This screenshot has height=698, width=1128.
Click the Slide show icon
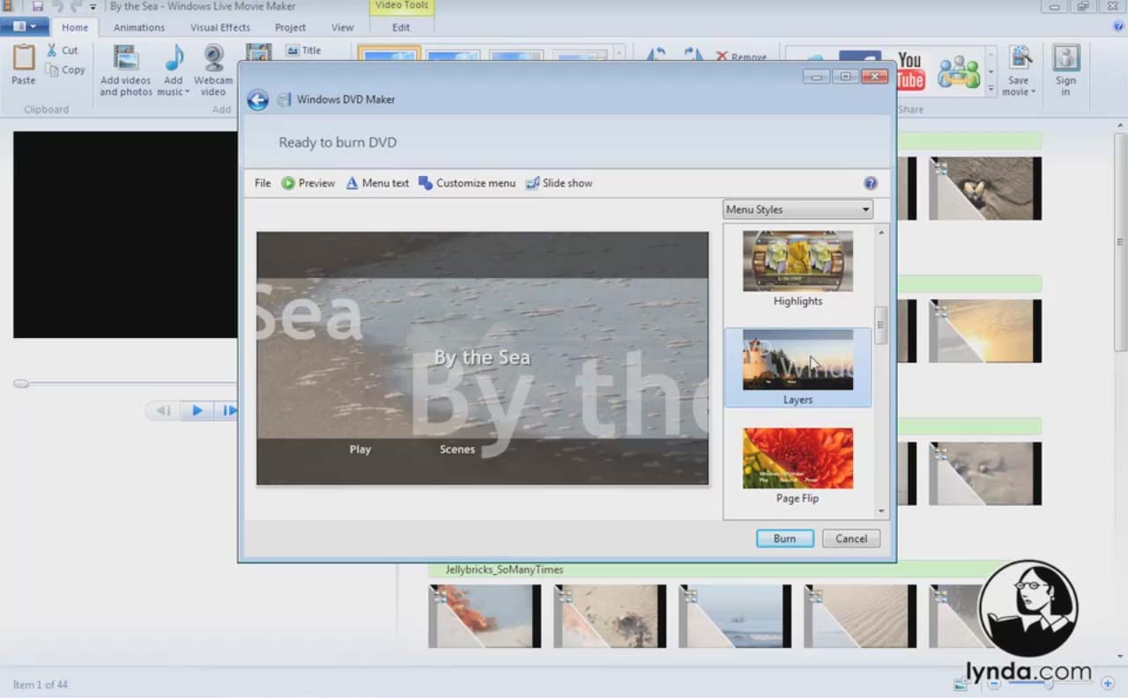click(532, 183)
